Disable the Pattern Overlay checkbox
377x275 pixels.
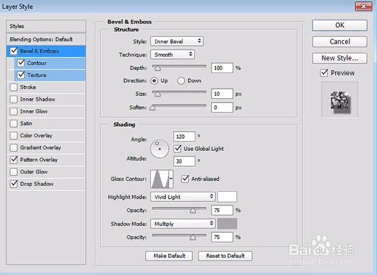(x=14, y=160)
